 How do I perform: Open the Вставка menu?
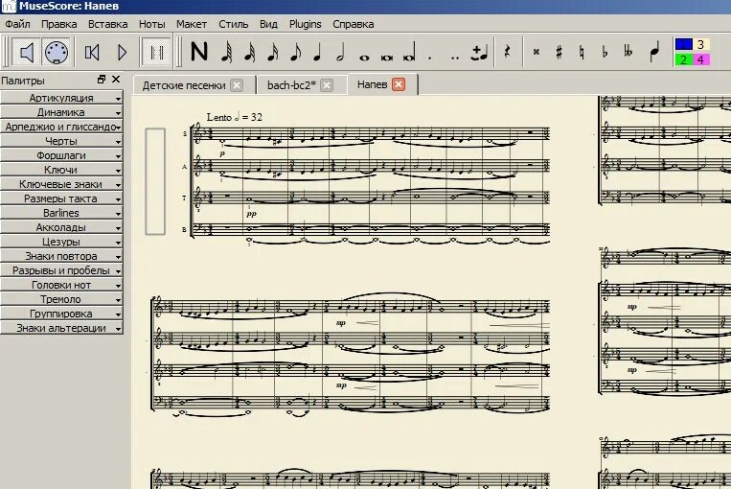[107, 24]
